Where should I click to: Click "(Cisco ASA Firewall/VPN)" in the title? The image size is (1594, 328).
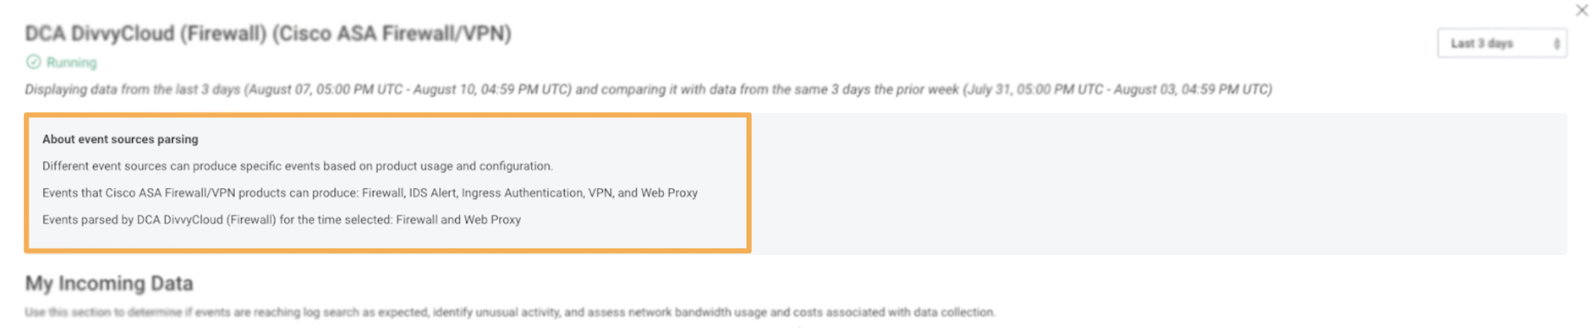391,33
